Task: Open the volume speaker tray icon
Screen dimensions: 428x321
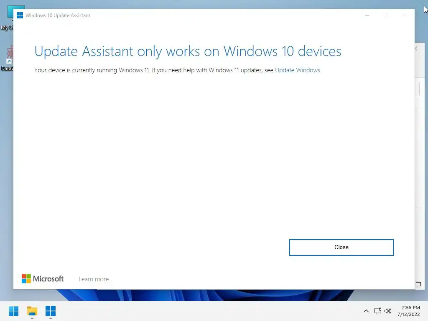Action: (387, 311)
